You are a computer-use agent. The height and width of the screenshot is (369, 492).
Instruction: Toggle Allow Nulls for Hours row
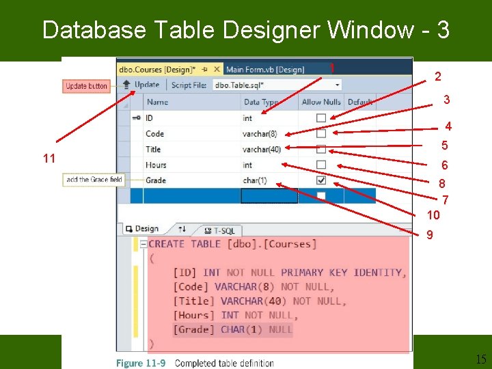click(x=321, y=165)
